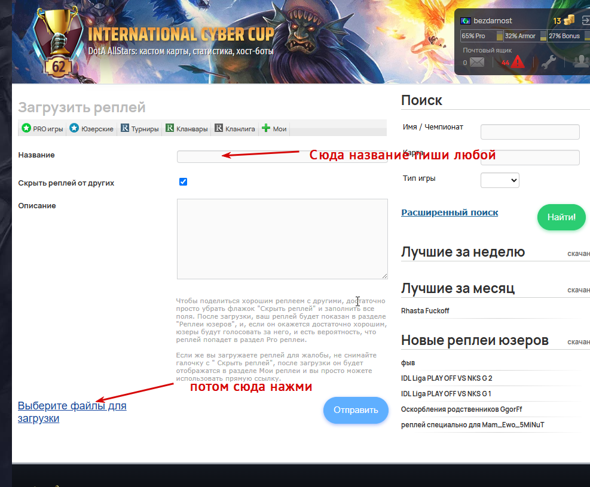This screenshot has width=590, height=487.
Task: Open the wrench settings icon
Action: pyautogui.click(x=549, y=61)
